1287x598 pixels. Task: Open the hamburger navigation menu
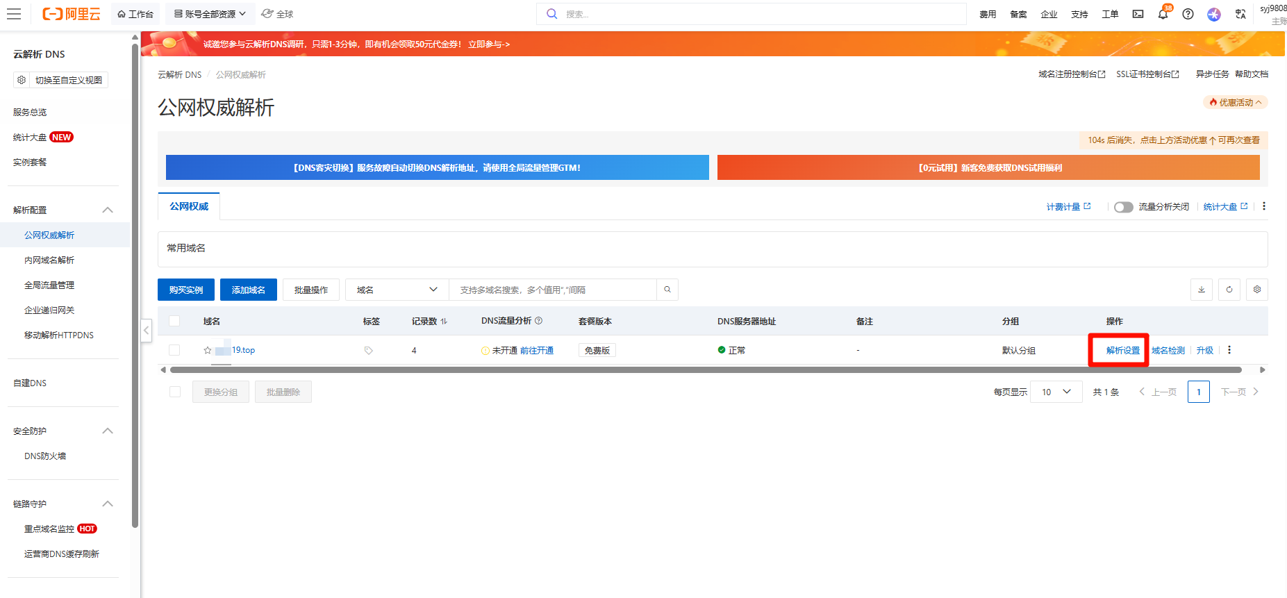(x=14, y=14)
